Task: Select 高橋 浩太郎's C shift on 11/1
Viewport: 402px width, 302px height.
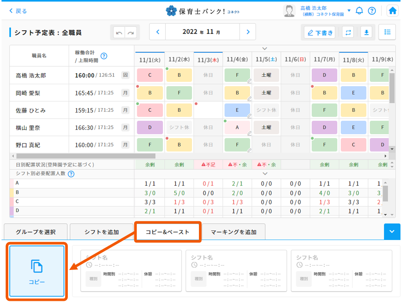Action: [x=150, y=75]
